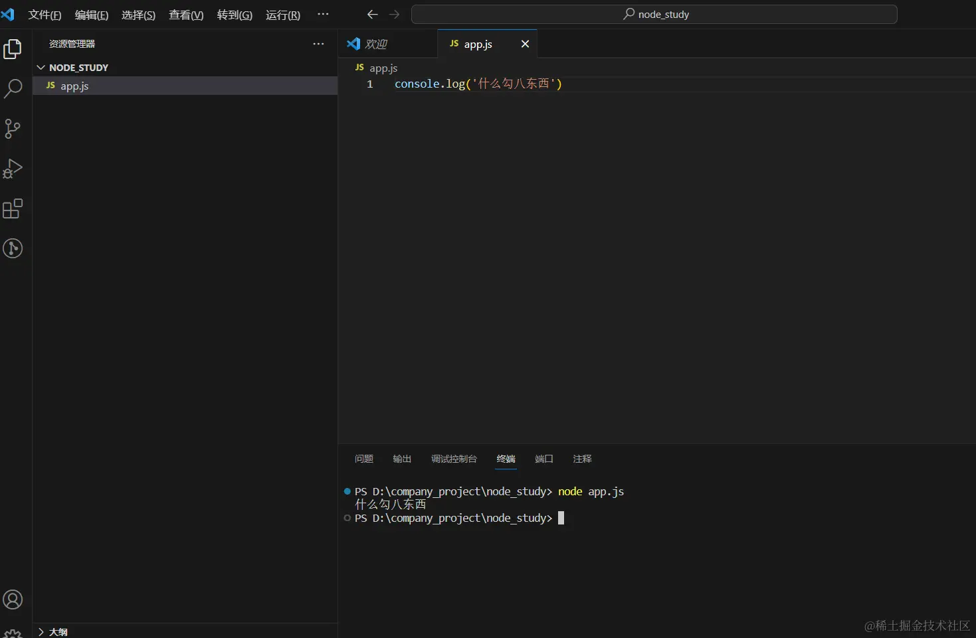Click the JS icon of app.js in explorer
The height and width of the screenshot is (638, 976).
50,86
